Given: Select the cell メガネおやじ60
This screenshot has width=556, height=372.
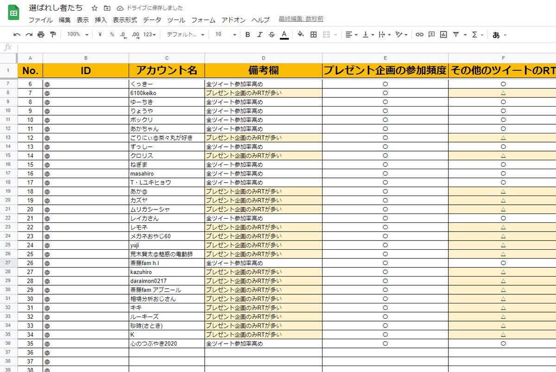Looking at the screenshot, I should (167, 236).
